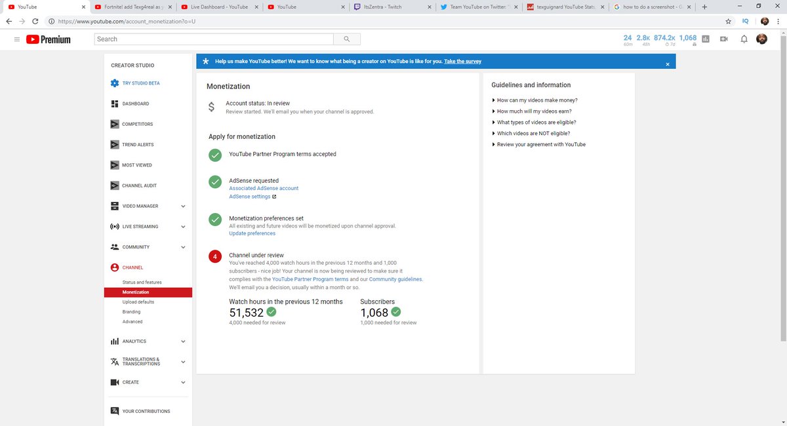Open Community guidelines link
Viewport: 787px width, 426px height.
pyautogui.click(x=395, y=279)
